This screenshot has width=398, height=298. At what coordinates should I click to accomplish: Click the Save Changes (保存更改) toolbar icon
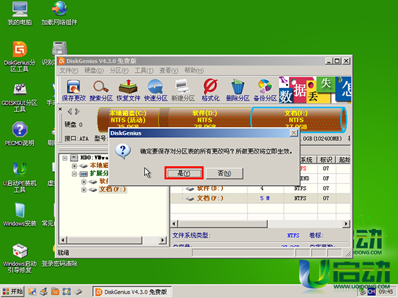pyautogui.click(x=74, y=89)
